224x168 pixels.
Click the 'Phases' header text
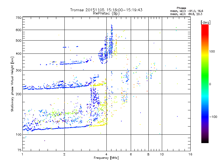(x=181, y=8)
